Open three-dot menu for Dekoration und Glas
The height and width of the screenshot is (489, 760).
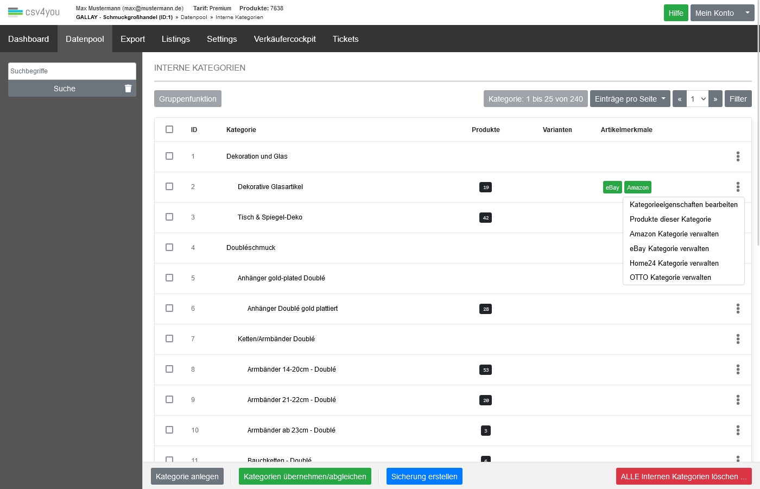738,156
